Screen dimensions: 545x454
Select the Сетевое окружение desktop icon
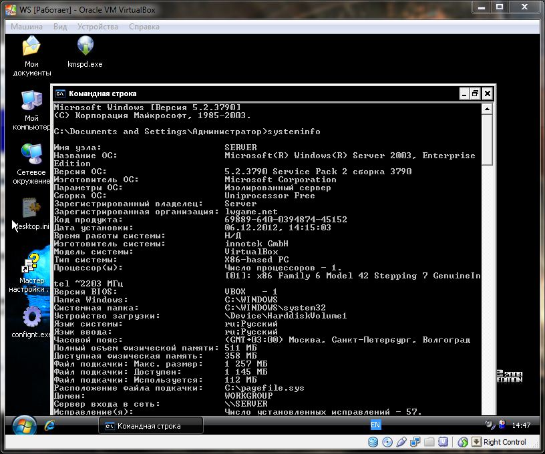point(31,165)
